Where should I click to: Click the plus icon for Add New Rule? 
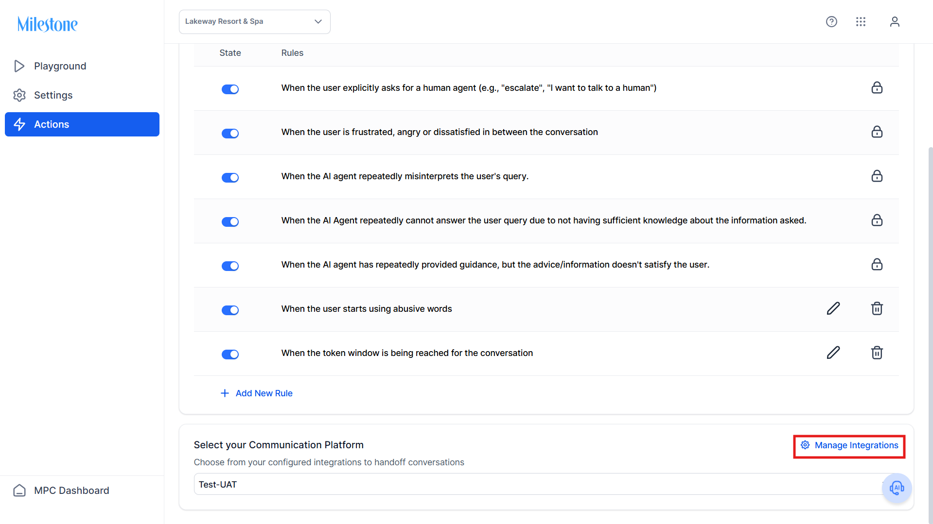pyautogui.click(x=225, y=393)
